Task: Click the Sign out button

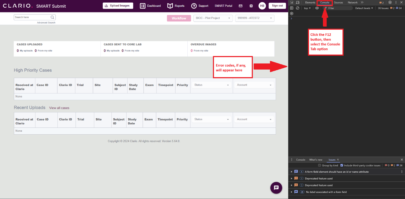Action: (x=277, y=5)
